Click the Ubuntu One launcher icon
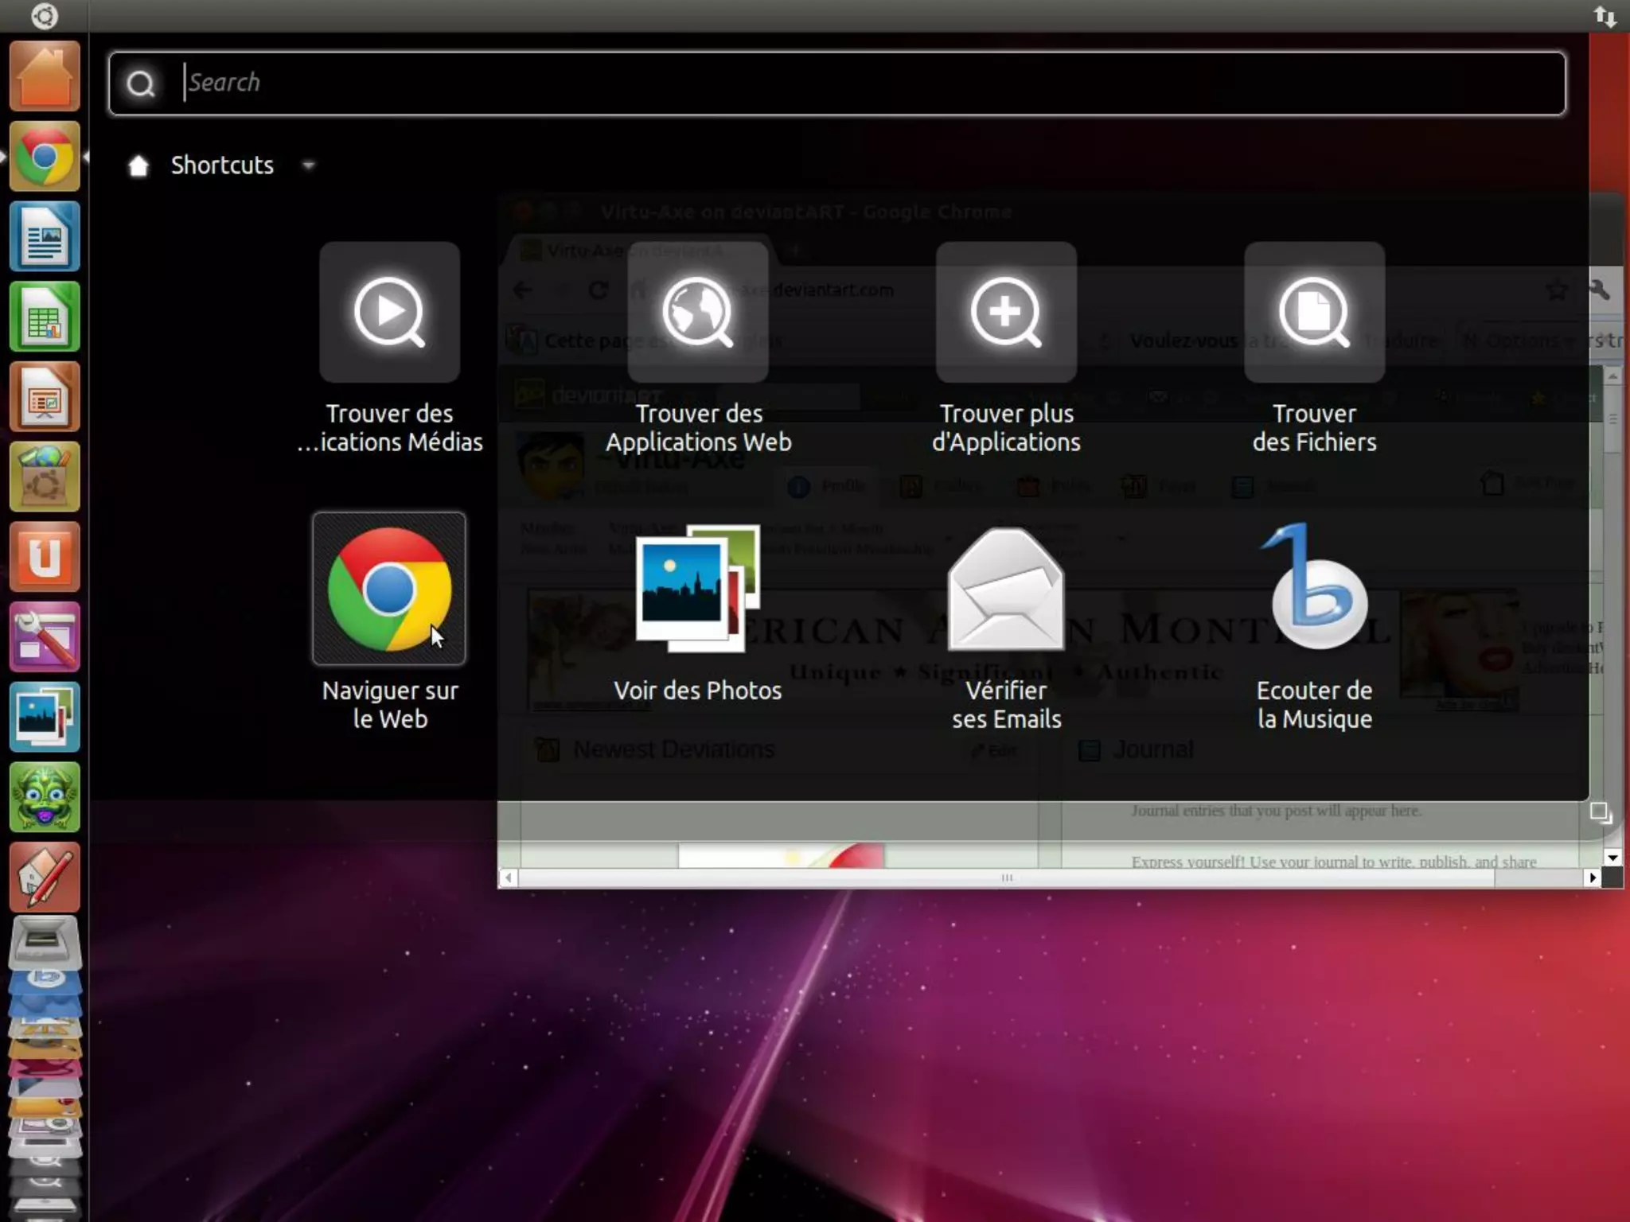 (x=45, y=557)
